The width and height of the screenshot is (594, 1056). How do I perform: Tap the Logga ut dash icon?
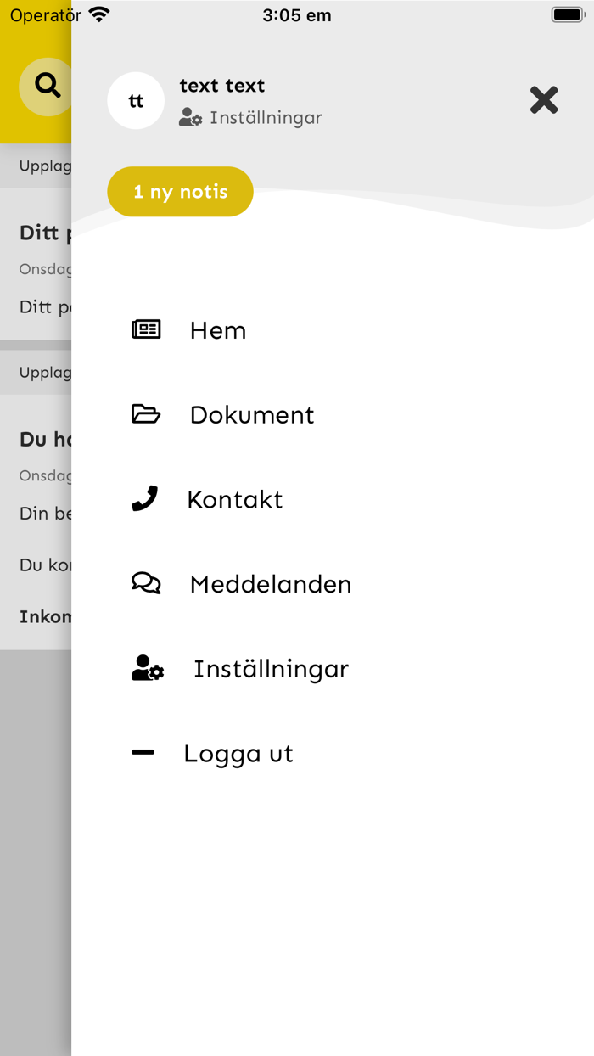143,752
